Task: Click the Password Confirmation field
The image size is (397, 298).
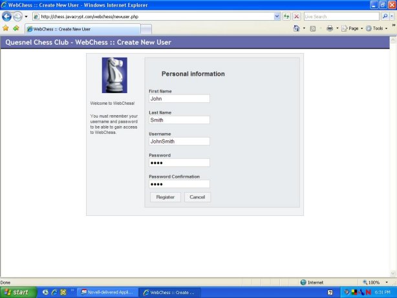Action: 179,184
